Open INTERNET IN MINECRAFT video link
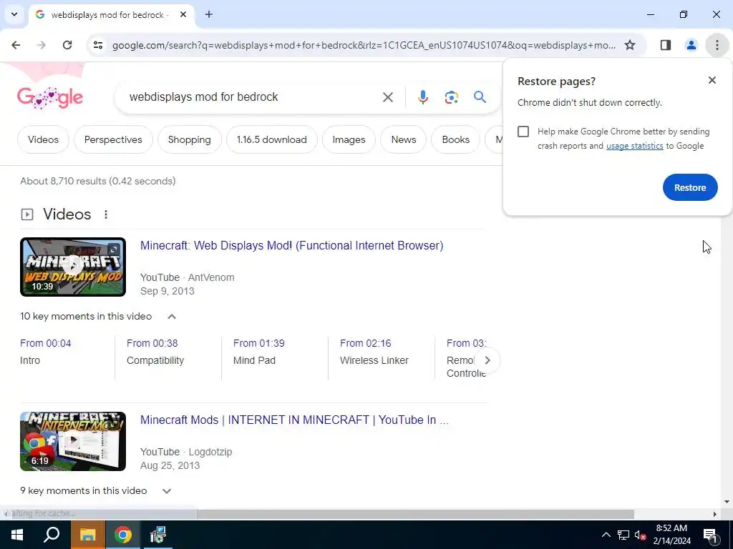Screen dimensions: 733x549 pyautogui.click(x=294, y=420)
